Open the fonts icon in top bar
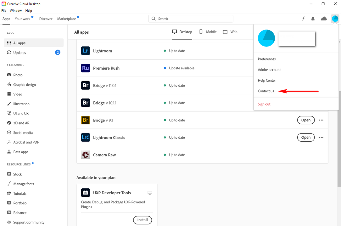 pyautogui.click(x=303, y=19)
